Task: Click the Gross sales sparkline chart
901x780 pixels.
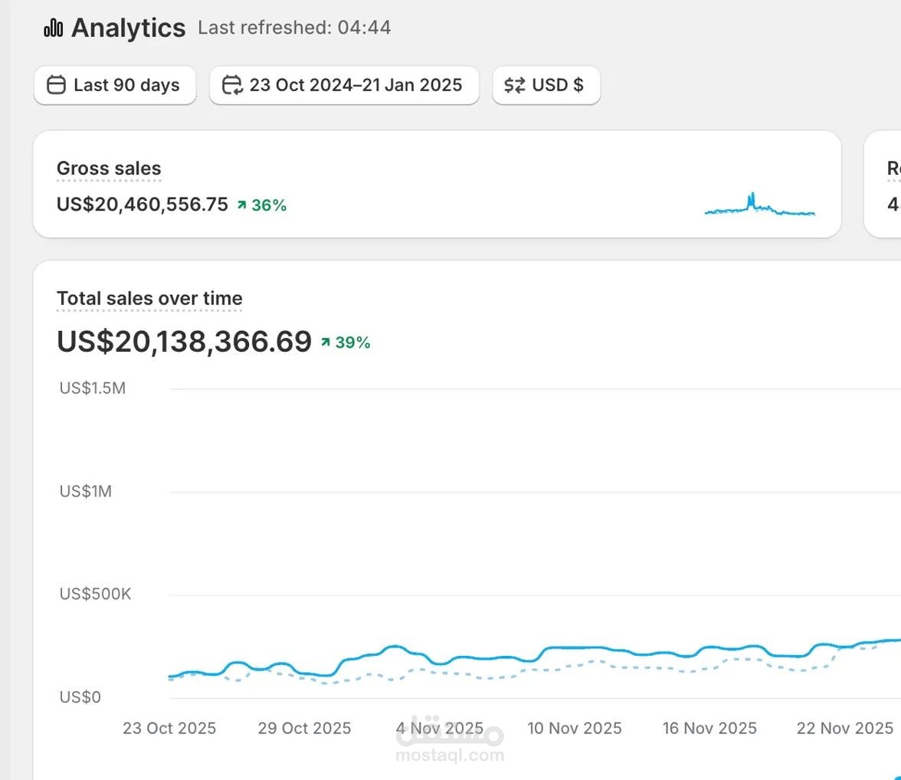Action: [760, 205]
